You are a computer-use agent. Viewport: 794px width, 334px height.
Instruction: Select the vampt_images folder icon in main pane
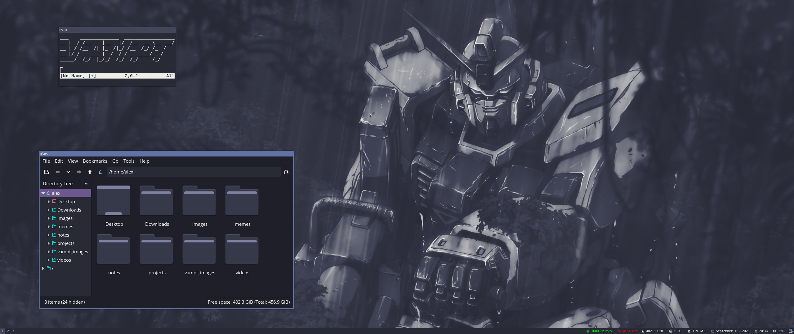tap(199, 249)
